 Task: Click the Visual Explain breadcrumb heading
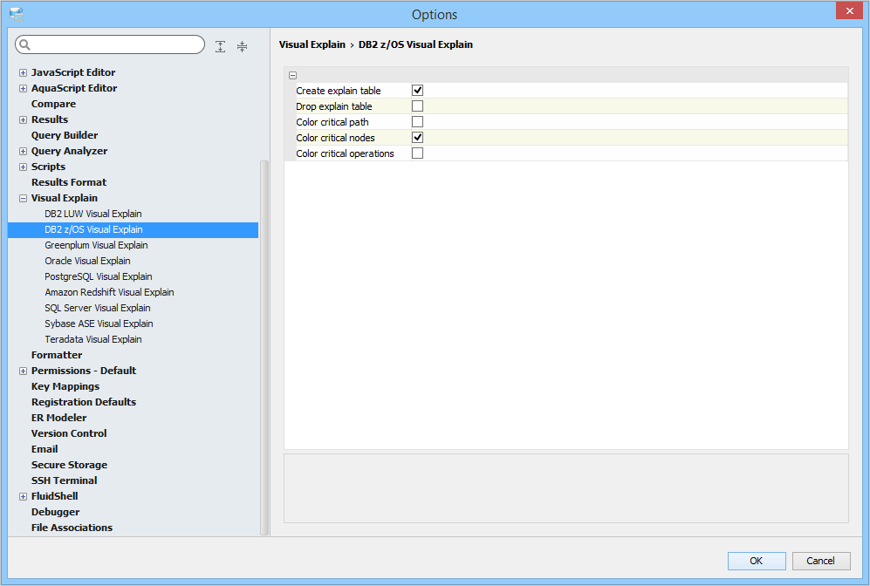312,44
